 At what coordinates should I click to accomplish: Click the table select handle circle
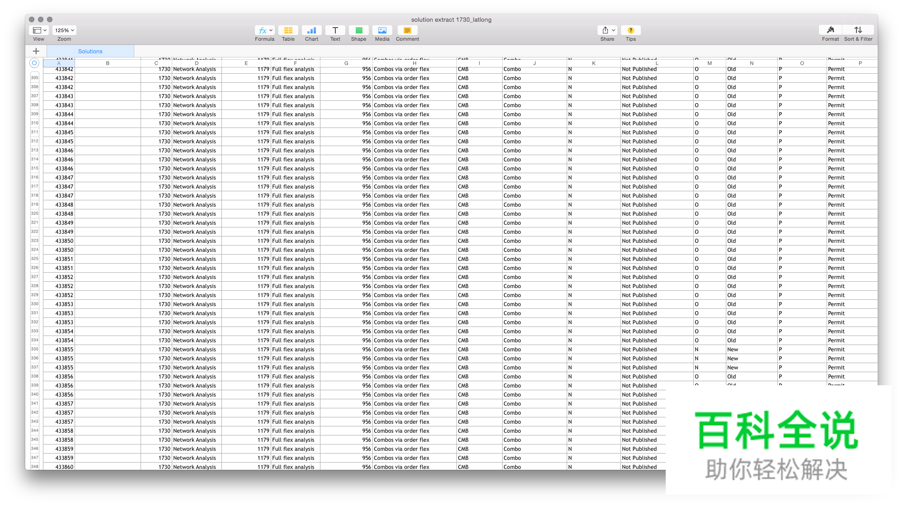pos(34,63)
